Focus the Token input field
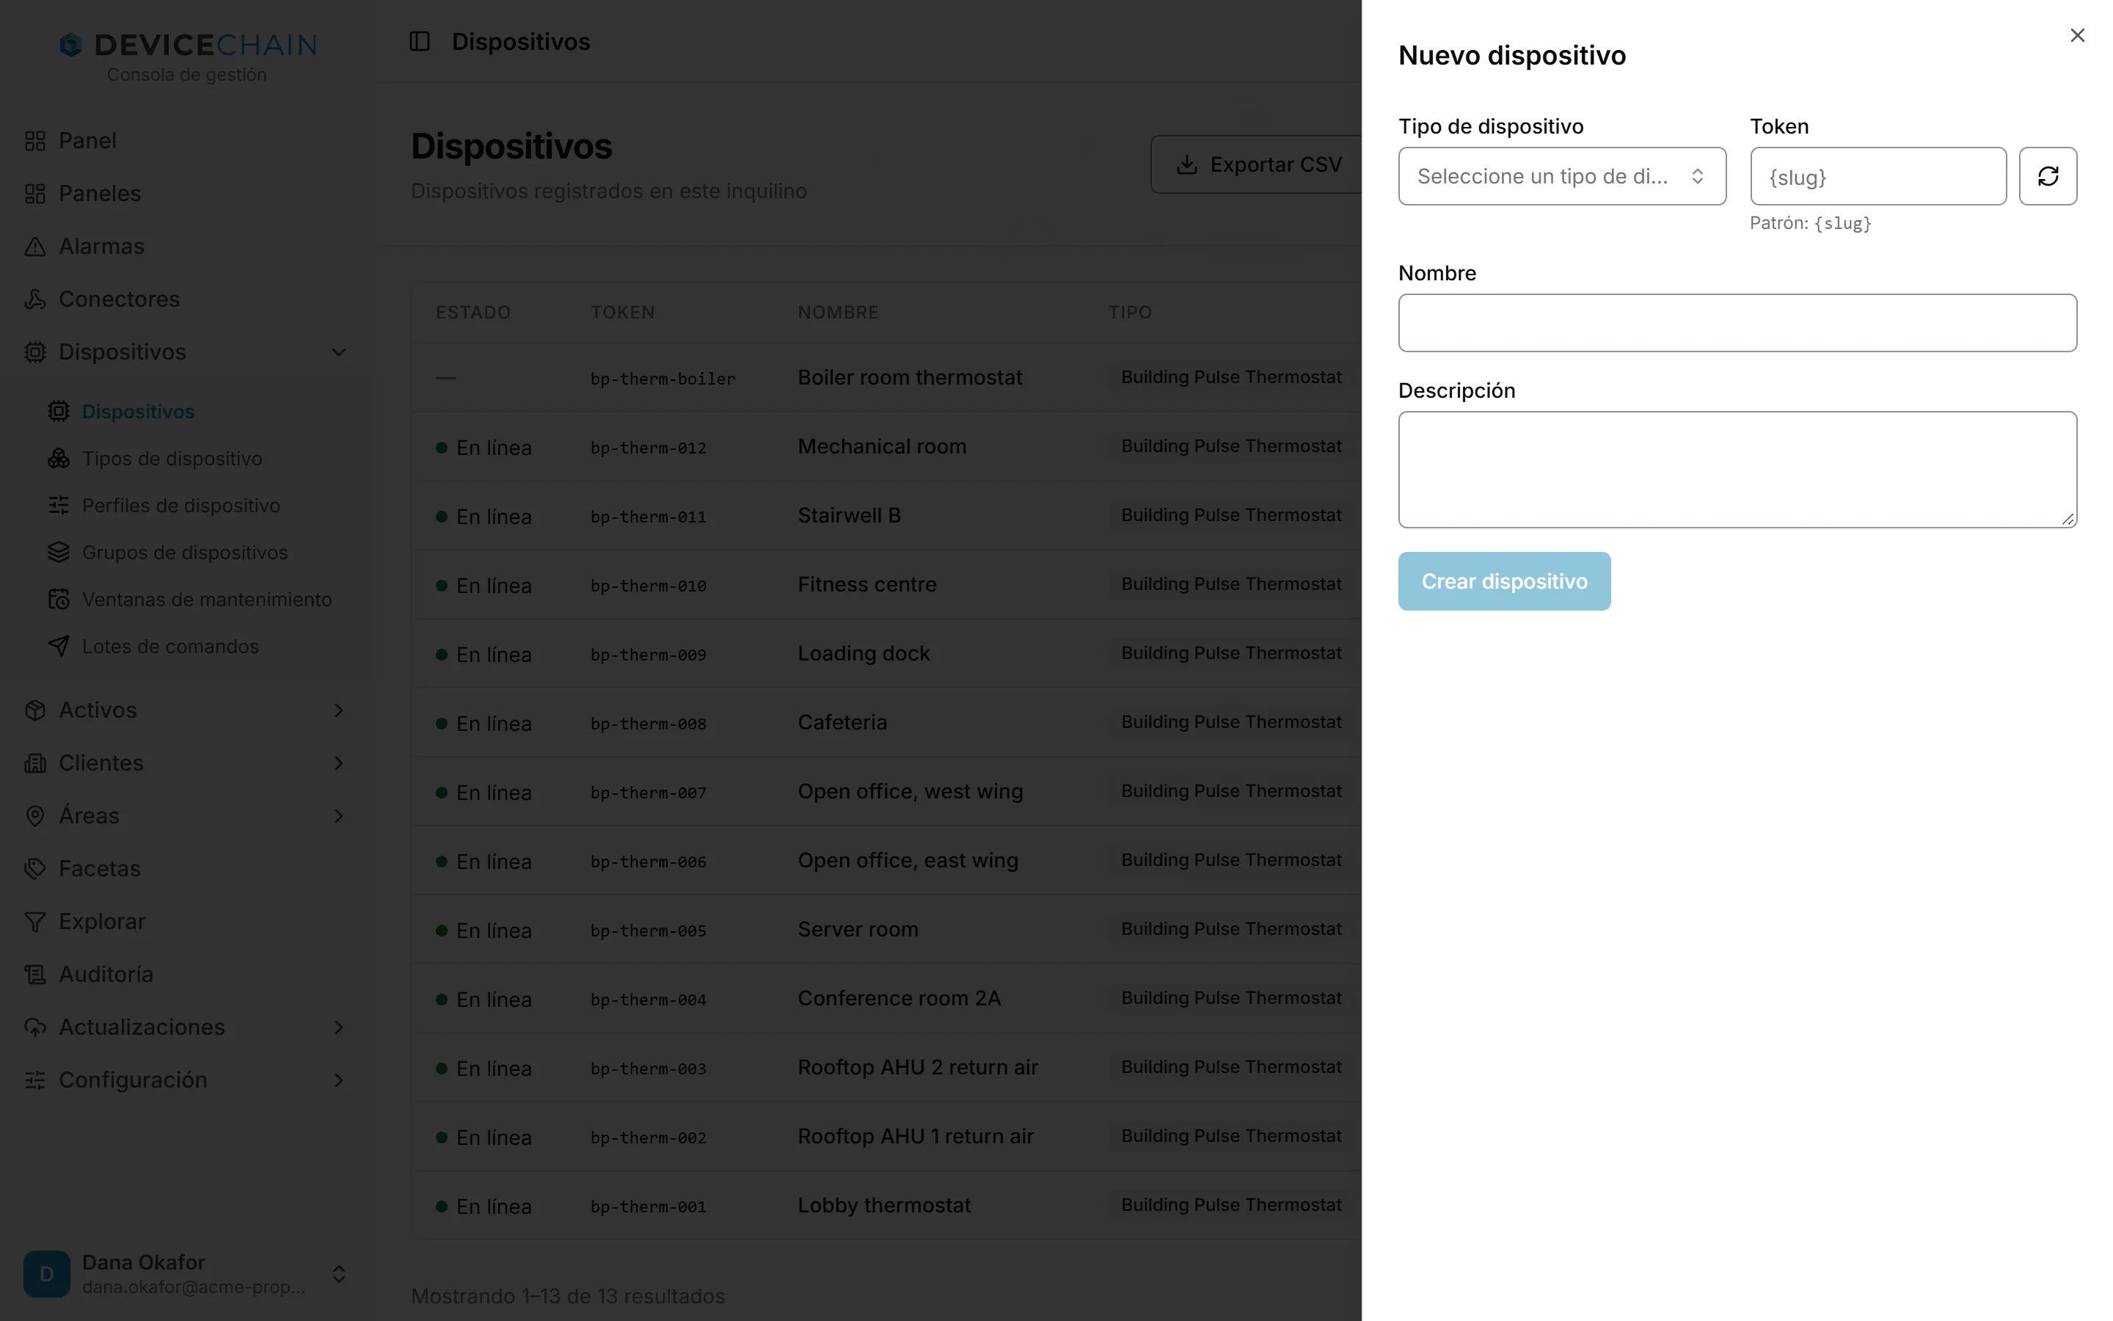Screen dimensions: 2113x1321 (x=1878, y=176)
